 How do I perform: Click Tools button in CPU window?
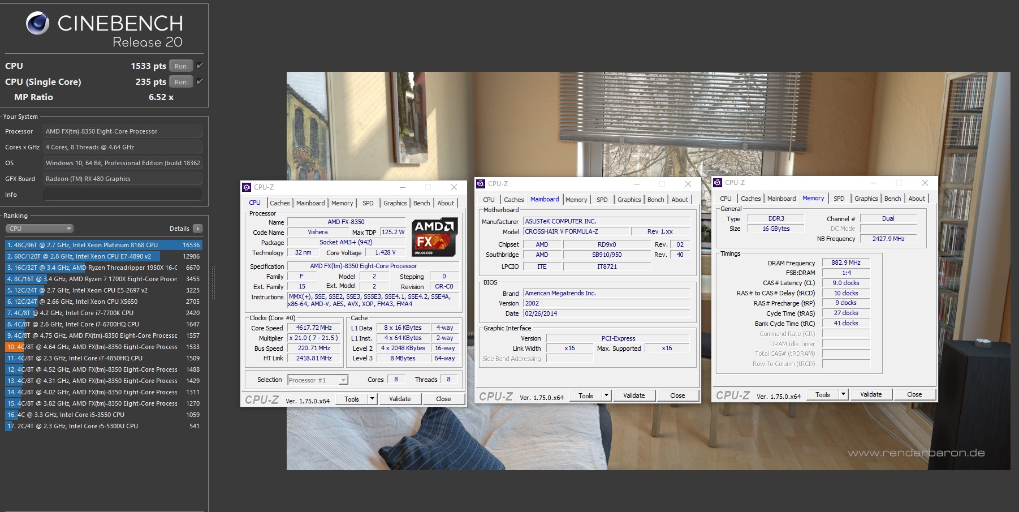(352, 399)
